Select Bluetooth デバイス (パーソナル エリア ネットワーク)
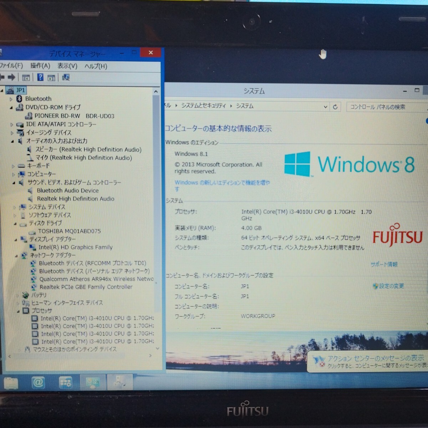 tap(95, 271)
